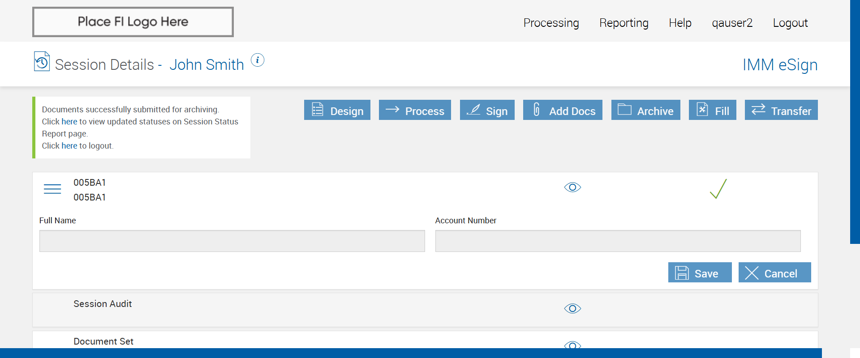View Session Audit via eye icon

tap(572, 308)
